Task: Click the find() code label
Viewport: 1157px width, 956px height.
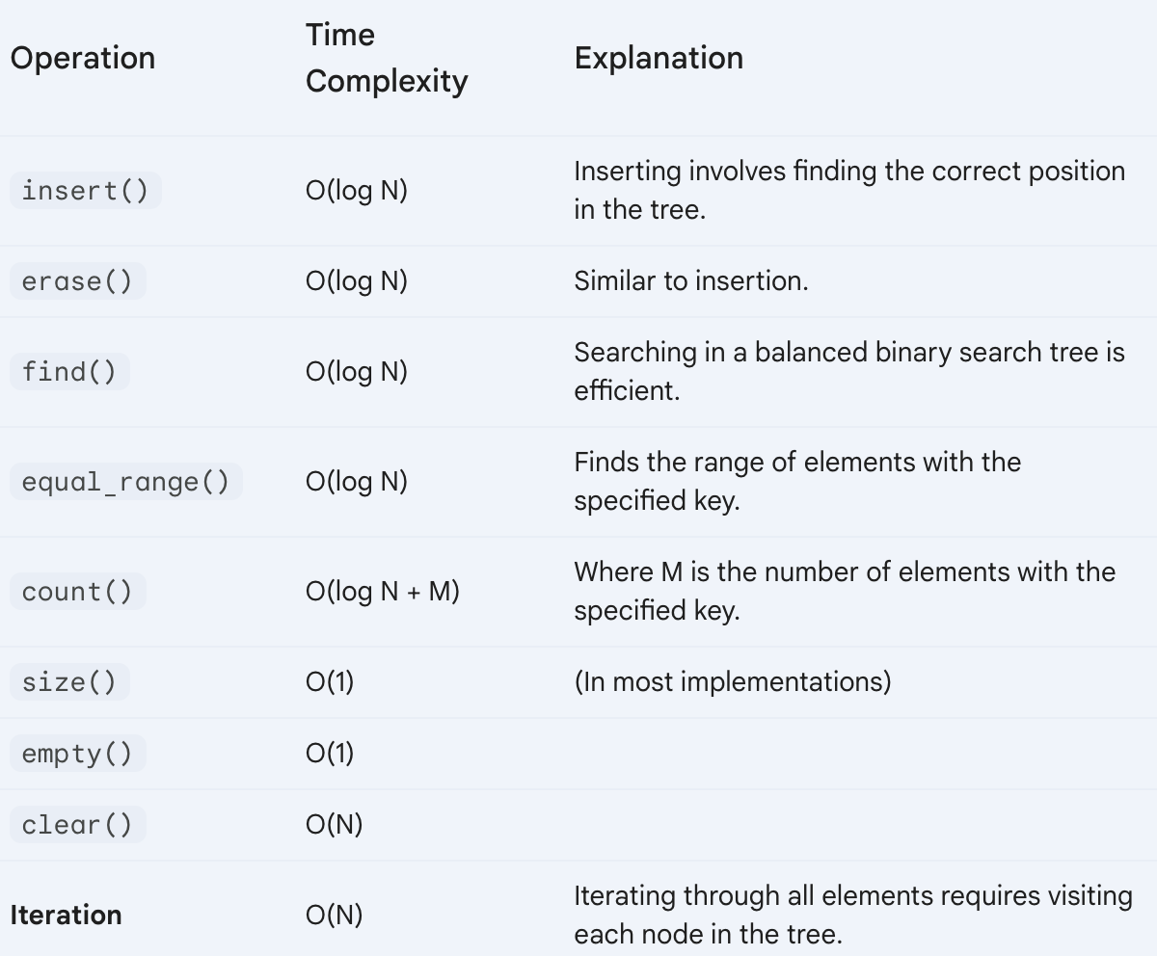Action: [69, 371]
